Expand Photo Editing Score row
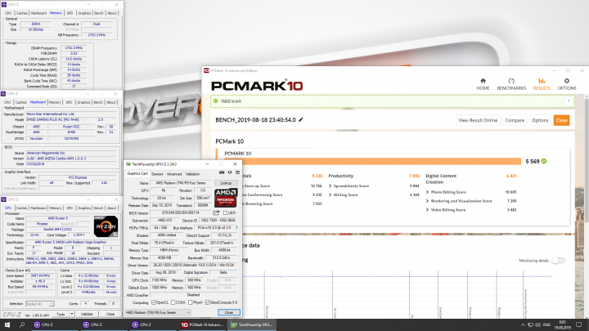589x331 pixels. 427,192
